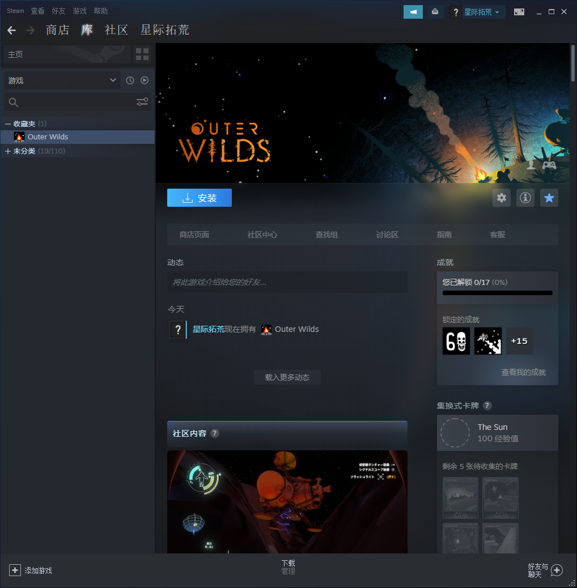Enter Big Picture mode icon

pyautogui.click(x=519, y=12)
